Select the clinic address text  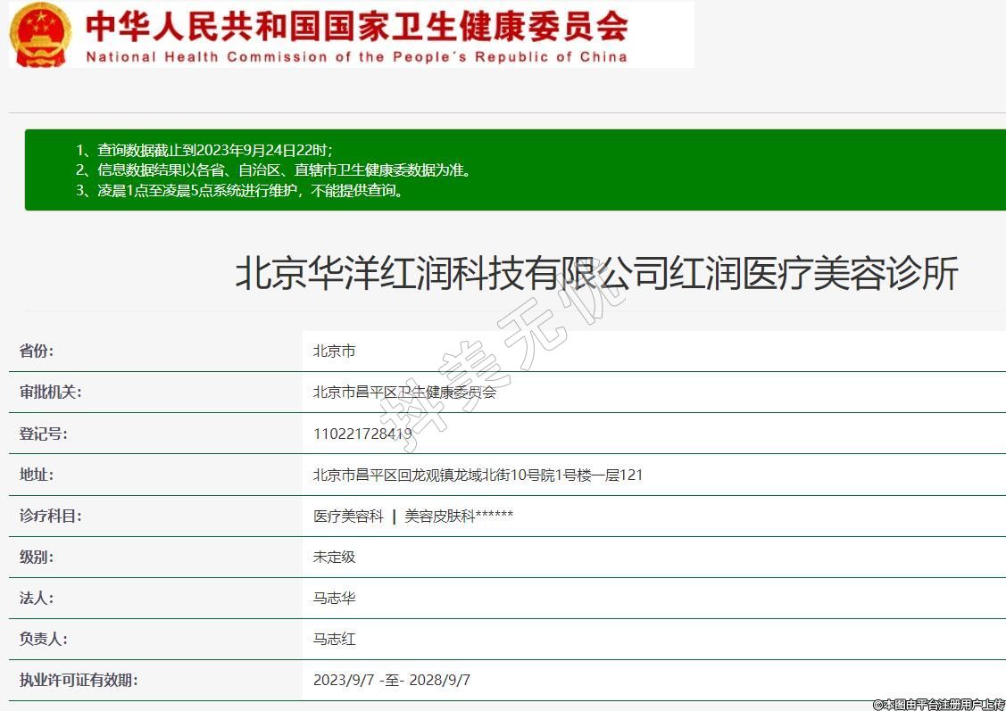tap(478, 475)
